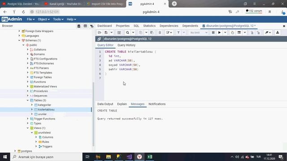
Task: Click the Find magnifier icon
Action: 127,33
